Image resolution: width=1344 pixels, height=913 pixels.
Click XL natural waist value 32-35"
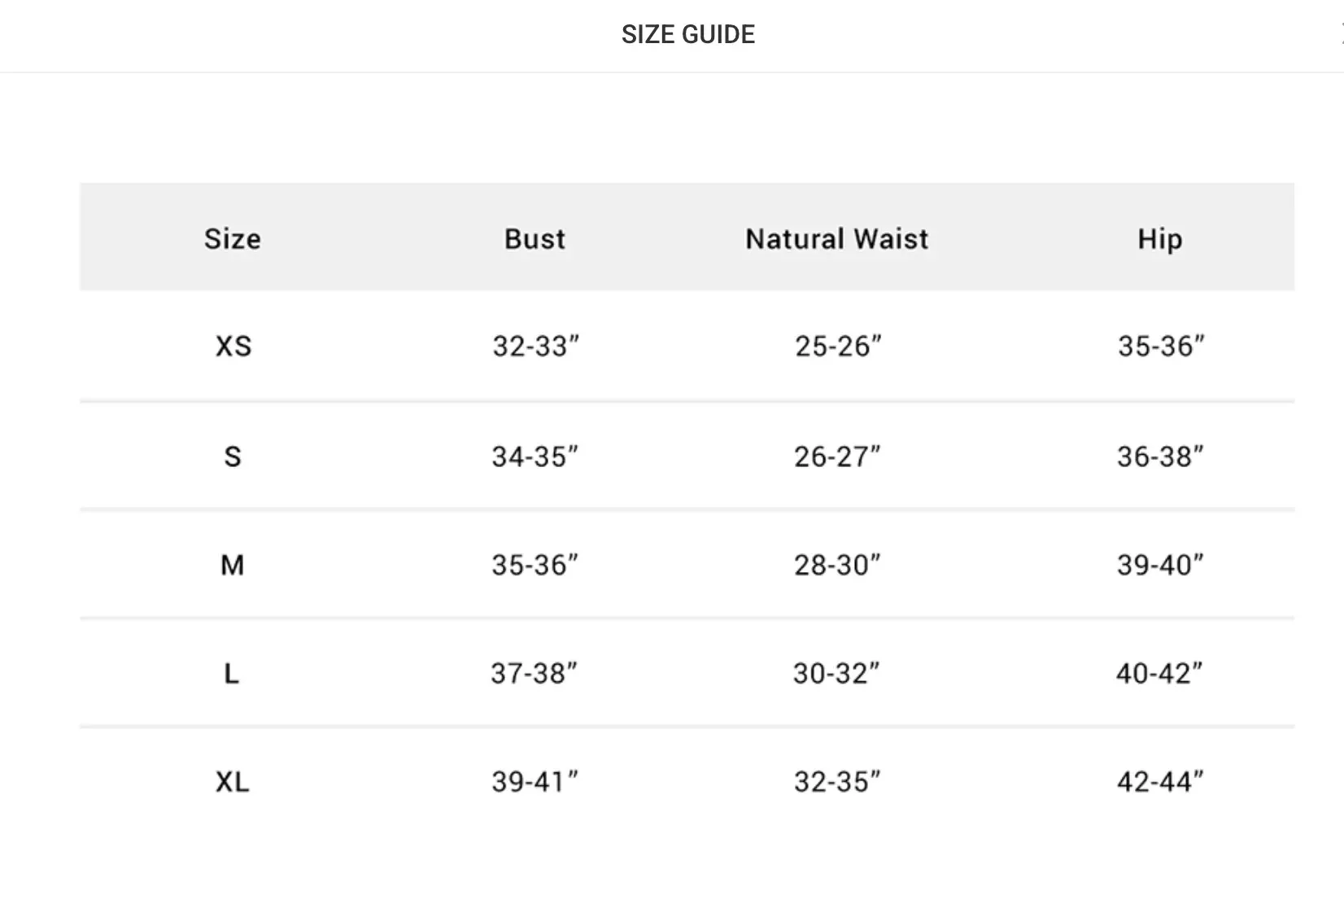click(x=837, y=782)
